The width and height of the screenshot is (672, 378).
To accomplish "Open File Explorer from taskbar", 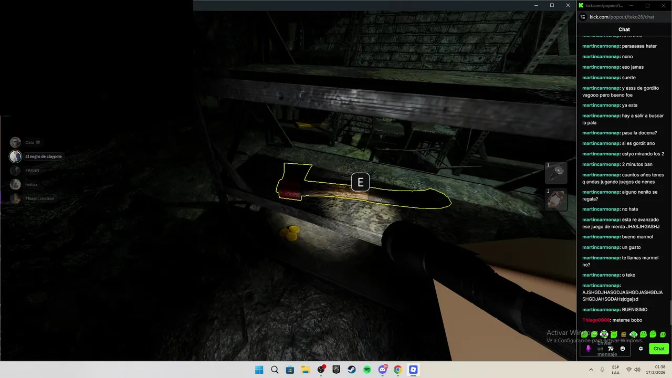I will click(306, 370).
